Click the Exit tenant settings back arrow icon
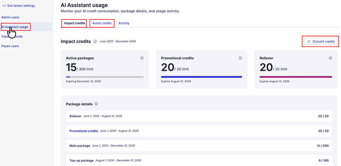Image resolution: width=341 pixels, height=166 pixels. [x=4, y=6]
